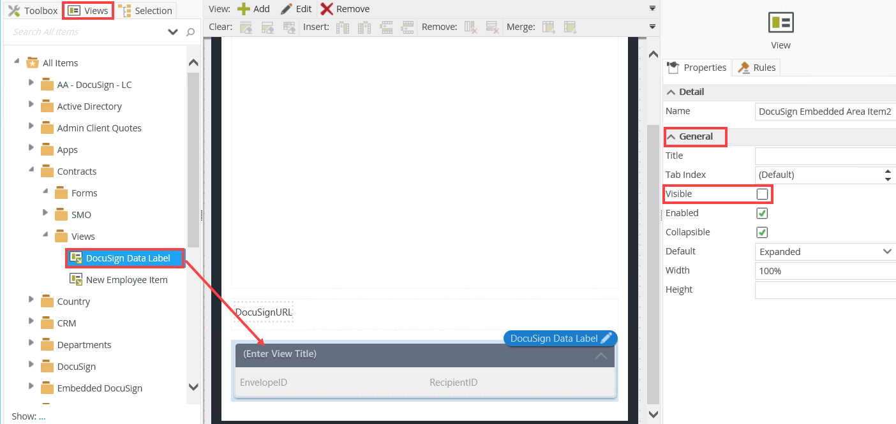The height and width of the screenshot is (424, 896).
Task: Click Remove row icon
Action: click(x=492, y=27)
